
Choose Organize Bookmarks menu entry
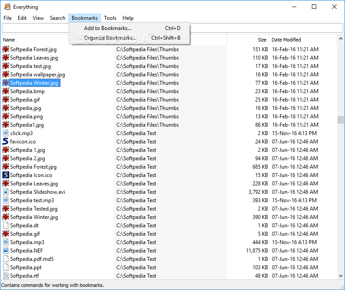click(x=129, y=38)
